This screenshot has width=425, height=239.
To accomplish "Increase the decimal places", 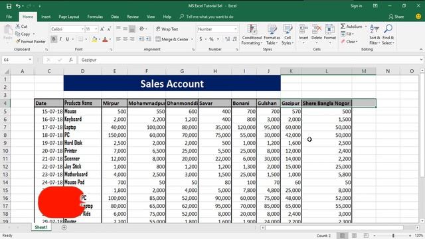I will click(227, 39).
